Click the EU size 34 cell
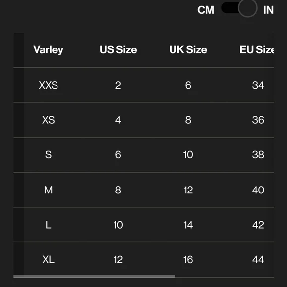 [x=258, y=85]
